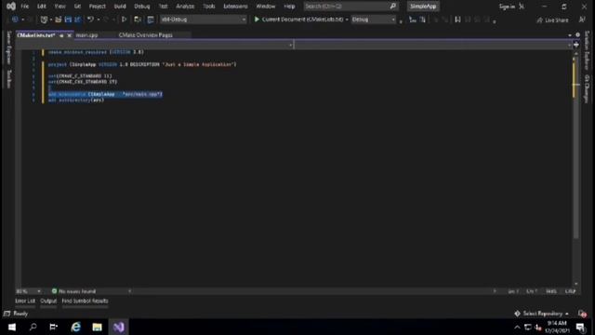Click the feedback icon beside Live Share
Screen dimensions: 595x335
[582, 20]
